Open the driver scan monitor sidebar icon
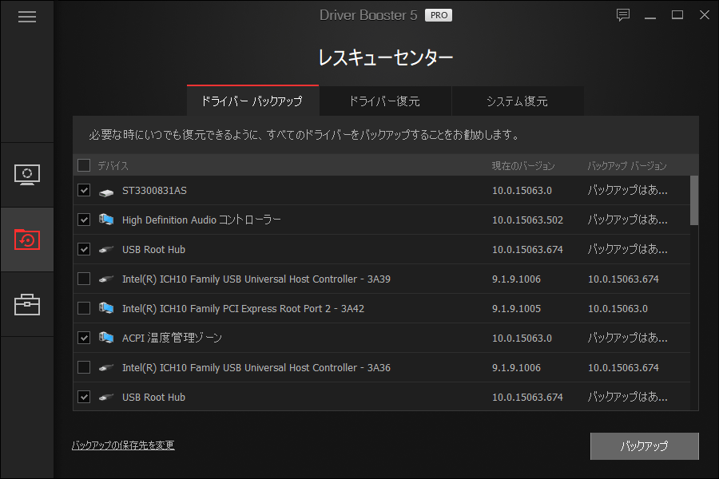Image resolution: width=719 pixels, height=479 pixels. tap(27, 175)
